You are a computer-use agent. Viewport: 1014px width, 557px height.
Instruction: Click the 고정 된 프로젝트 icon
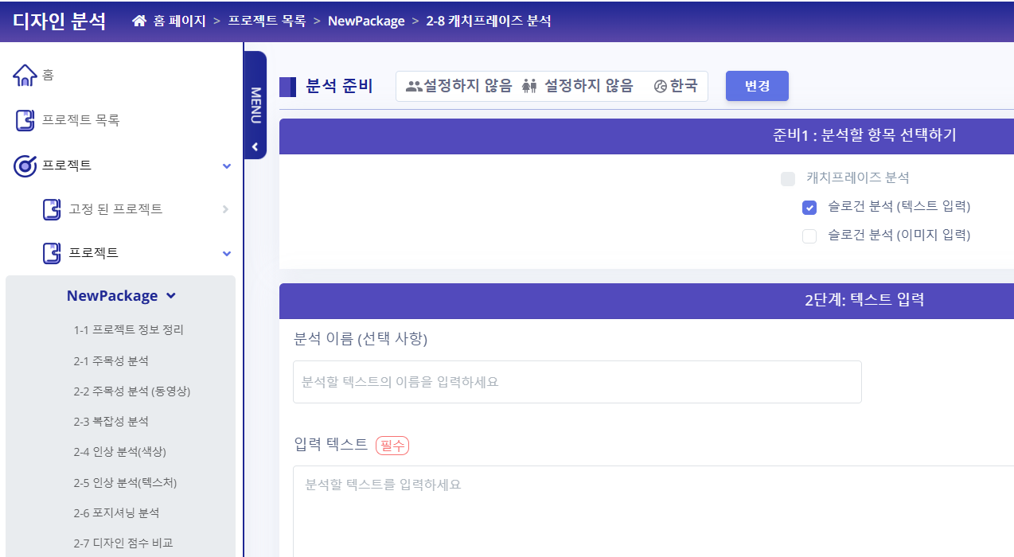tap(52, 209)
